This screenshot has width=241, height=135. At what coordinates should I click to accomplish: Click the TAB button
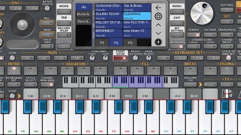[64, 23]
